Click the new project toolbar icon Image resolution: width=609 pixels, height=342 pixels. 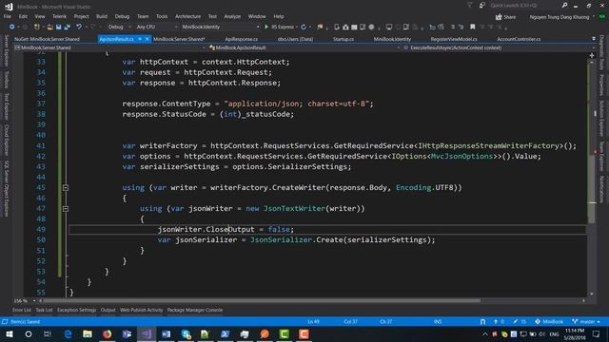[36, 27]
